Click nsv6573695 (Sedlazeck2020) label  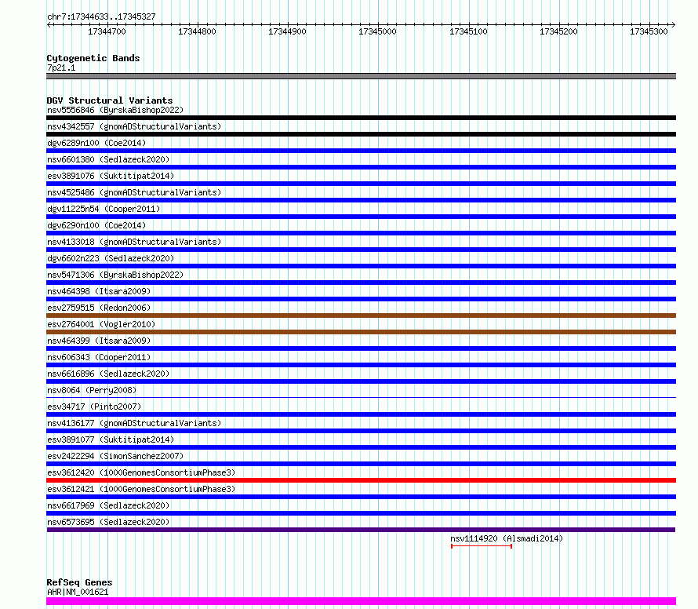coord(108,522)
